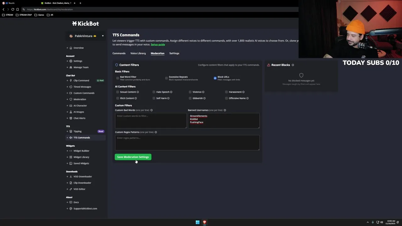Image resolution: width=402 pixels, height=226 pixels.
Task: Switch to the Voice Library tab
Action: click(138, 53)
